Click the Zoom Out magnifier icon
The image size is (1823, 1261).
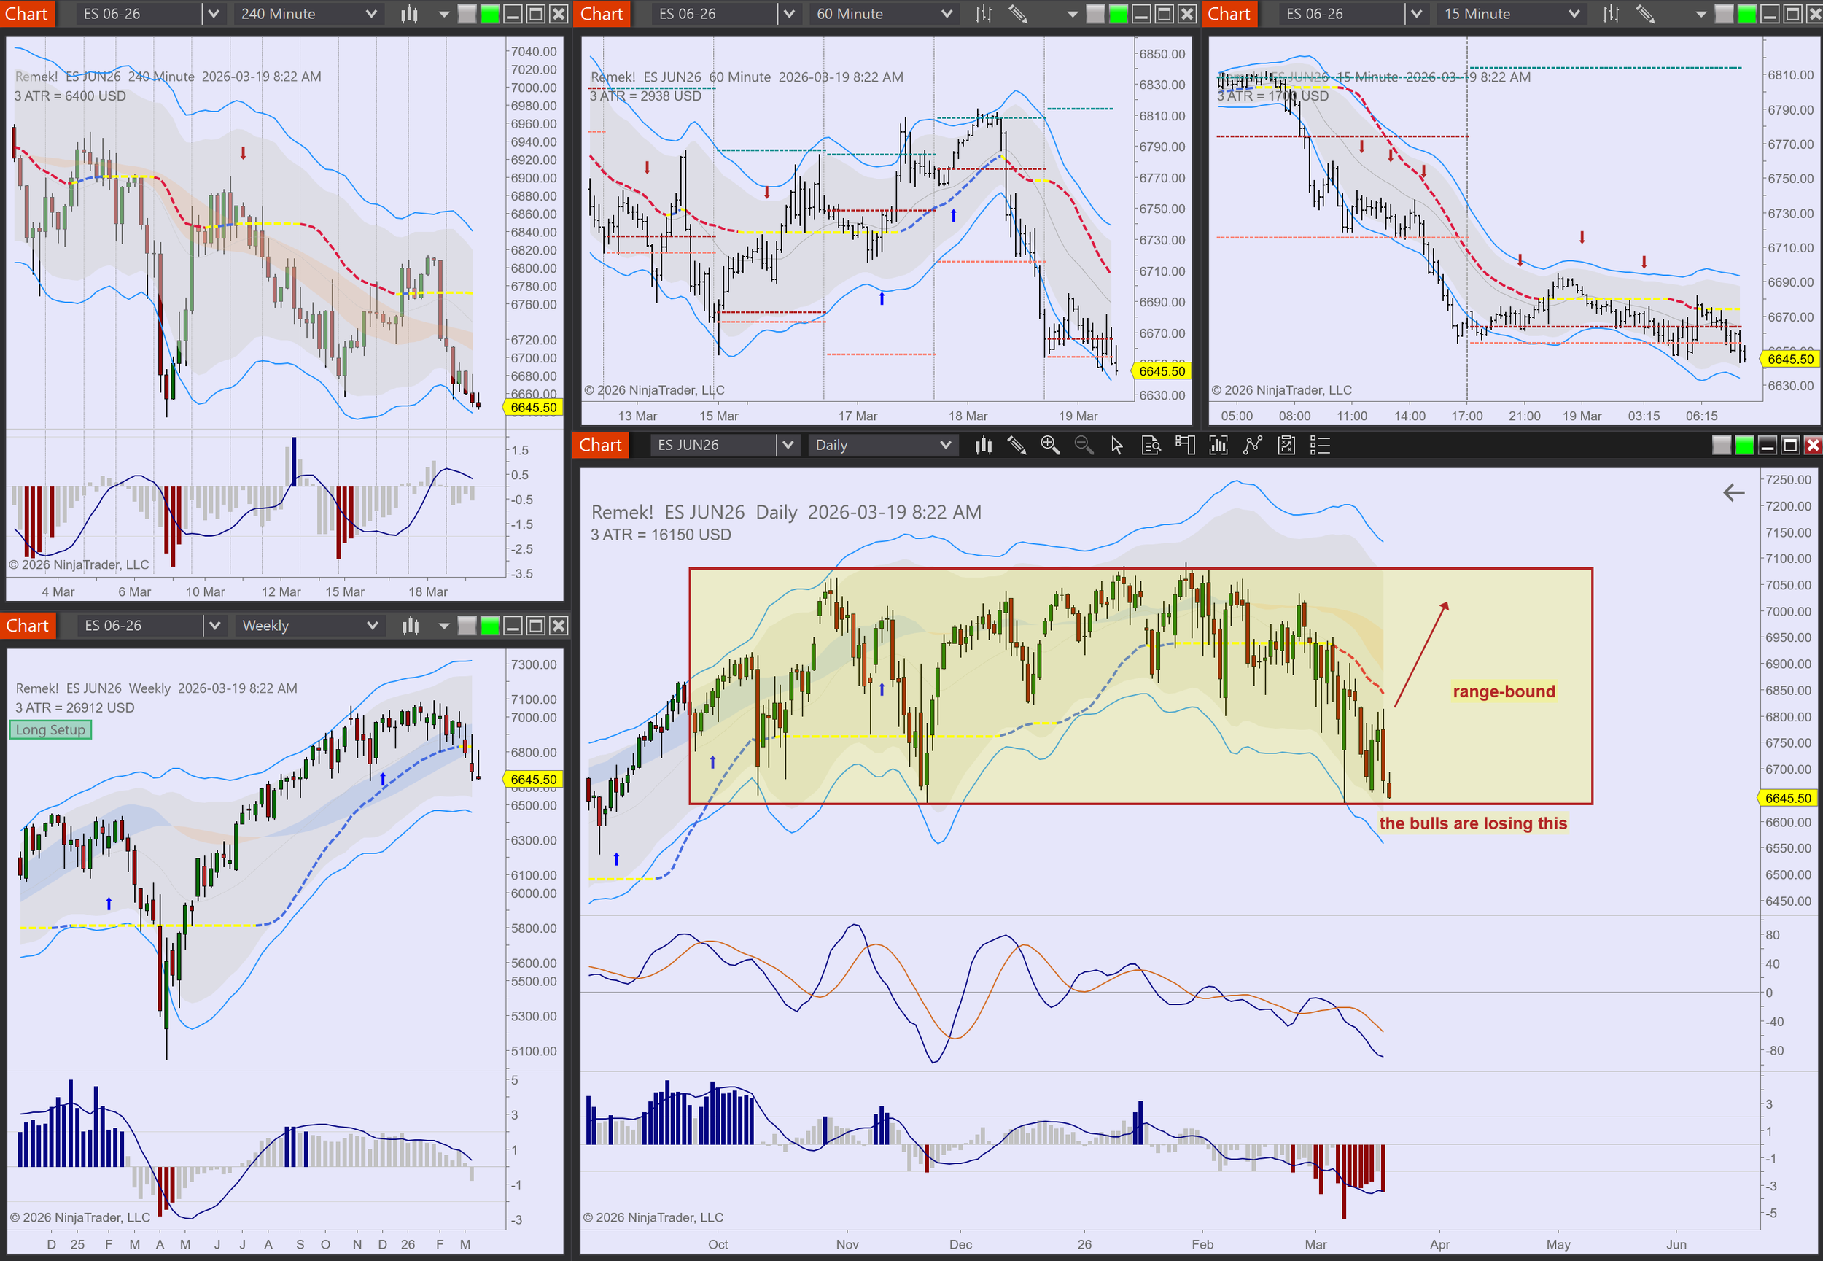point(1084,446)
